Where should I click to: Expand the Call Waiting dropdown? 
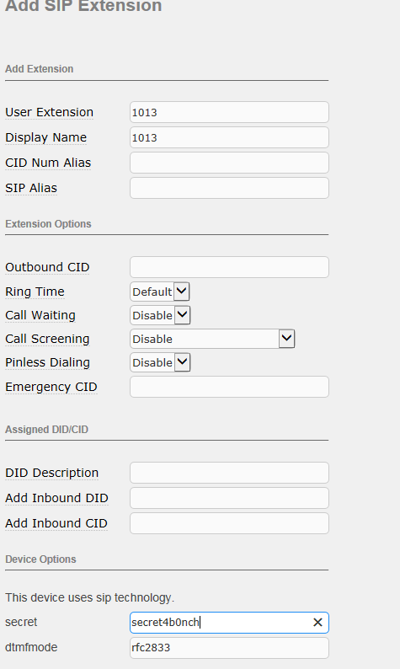coord(160,315)
